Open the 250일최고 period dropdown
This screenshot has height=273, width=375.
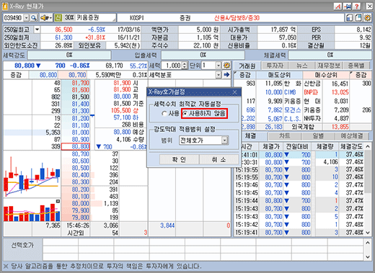click(x=37, y=30)
